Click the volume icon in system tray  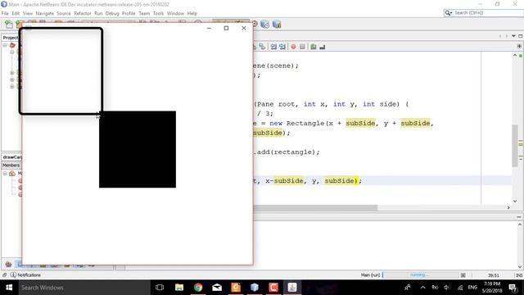click(447, 288)
